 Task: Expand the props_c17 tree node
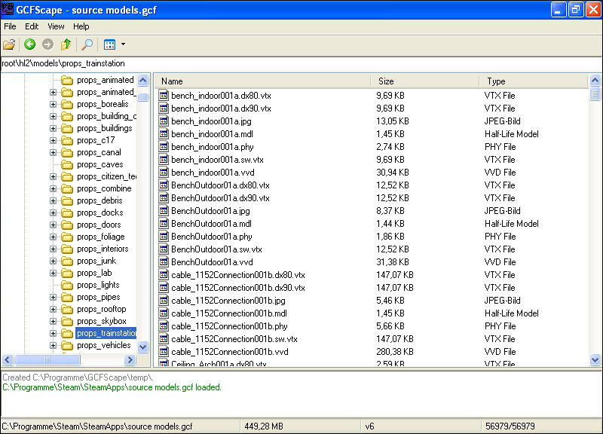click(53, 140)
